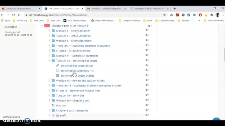Open gear menu for EnhancedForLoops.java
Screen dimensions: 225x126
pyautogui.click(x=147, y=70)
